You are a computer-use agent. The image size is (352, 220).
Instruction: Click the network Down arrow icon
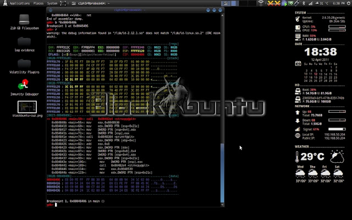(x=298, y=121)
